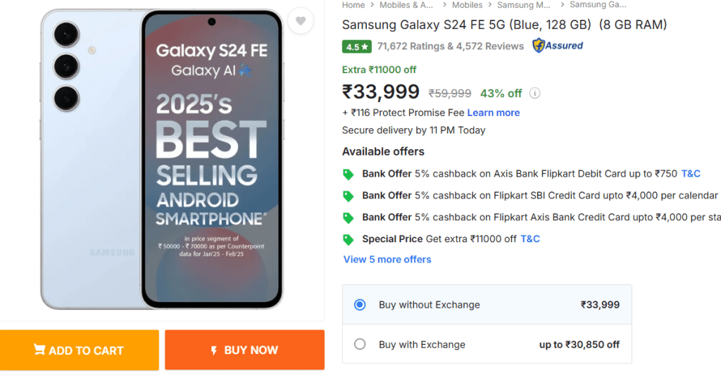Click tag icon beside SBI Credit Card offer
The image size is (721, 383).
pos(348,196)
